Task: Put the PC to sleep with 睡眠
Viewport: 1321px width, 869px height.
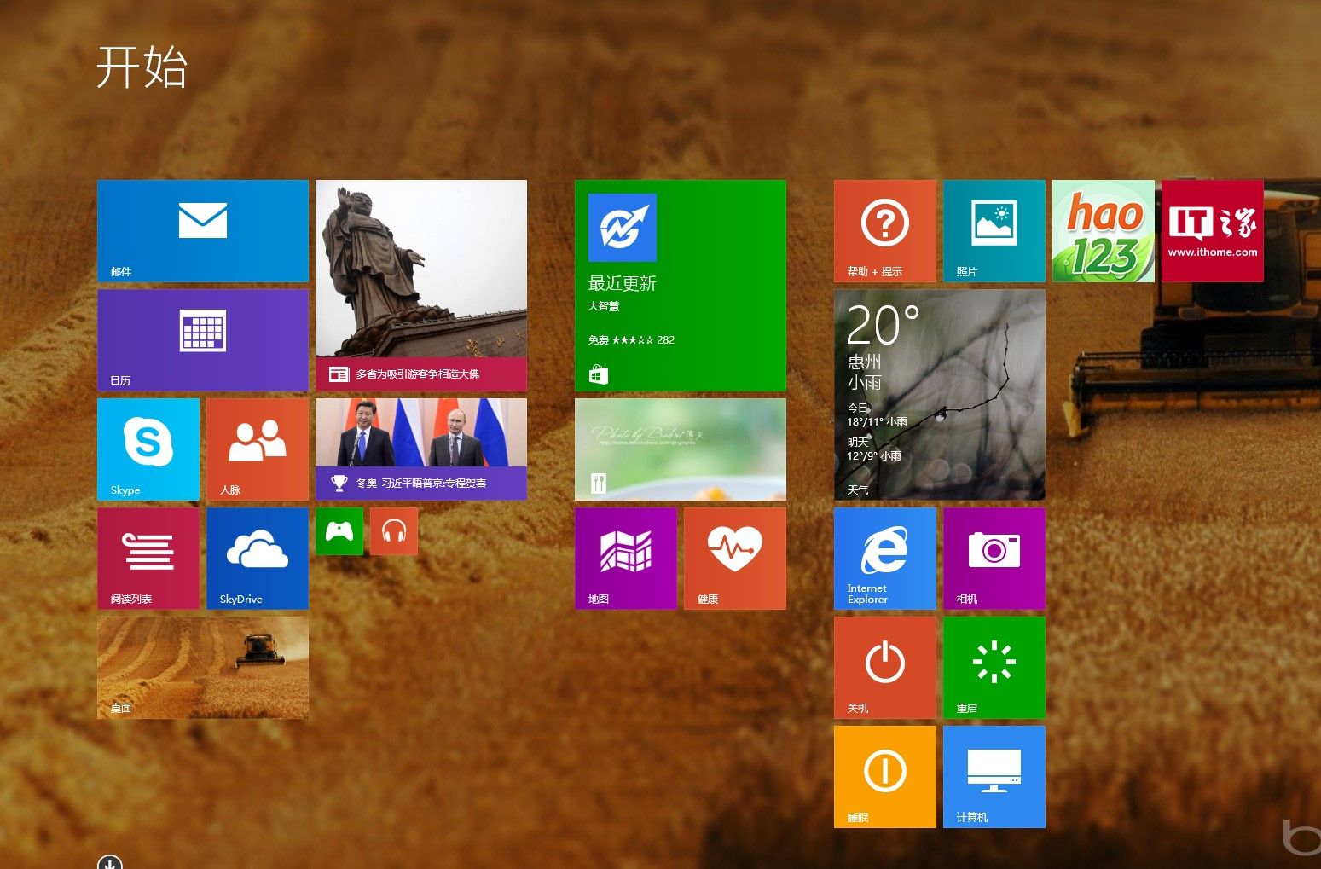Action: click(x=884, y=776)
